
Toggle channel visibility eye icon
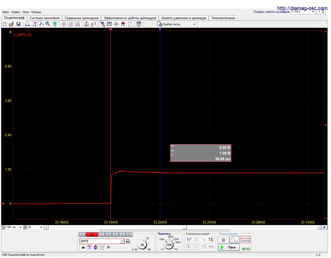tap(83, 247)
